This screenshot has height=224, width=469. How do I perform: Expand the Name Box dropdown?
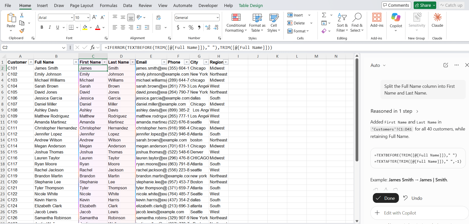(x=64, y=47)
